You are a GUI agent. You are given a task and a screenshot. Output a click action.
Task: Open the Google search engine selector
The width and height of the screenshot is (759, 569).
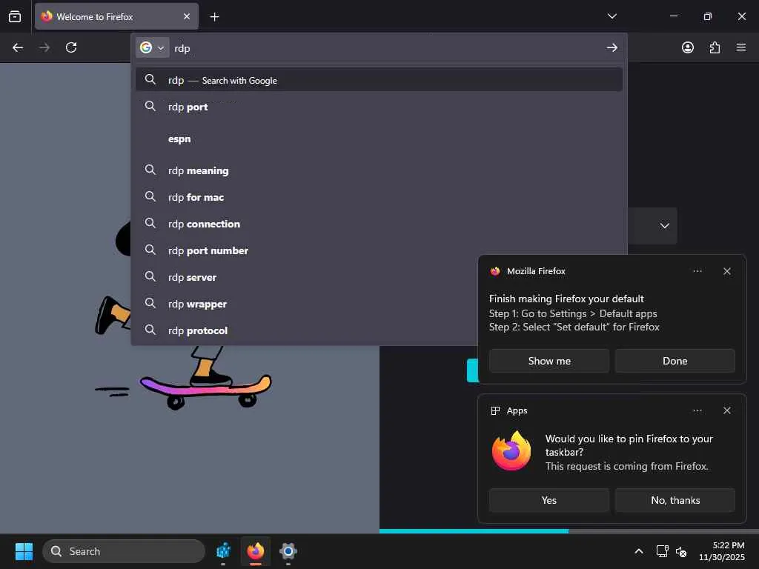[x=153, y=47]
